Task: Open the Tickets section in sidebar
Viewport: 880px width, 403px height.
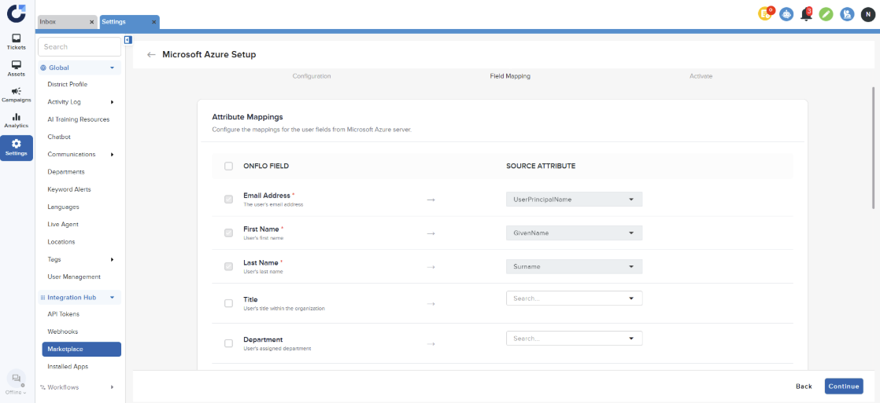Action: coord(17,42)
